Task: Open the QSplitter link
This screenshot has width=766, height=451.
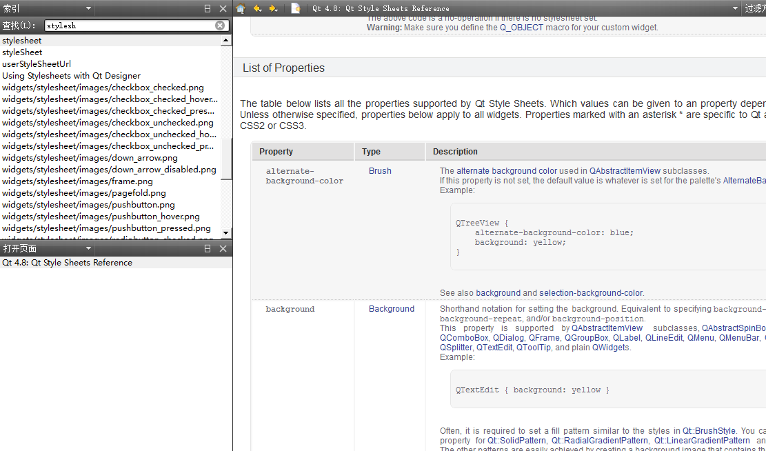Action: click(x=456, y=348)
